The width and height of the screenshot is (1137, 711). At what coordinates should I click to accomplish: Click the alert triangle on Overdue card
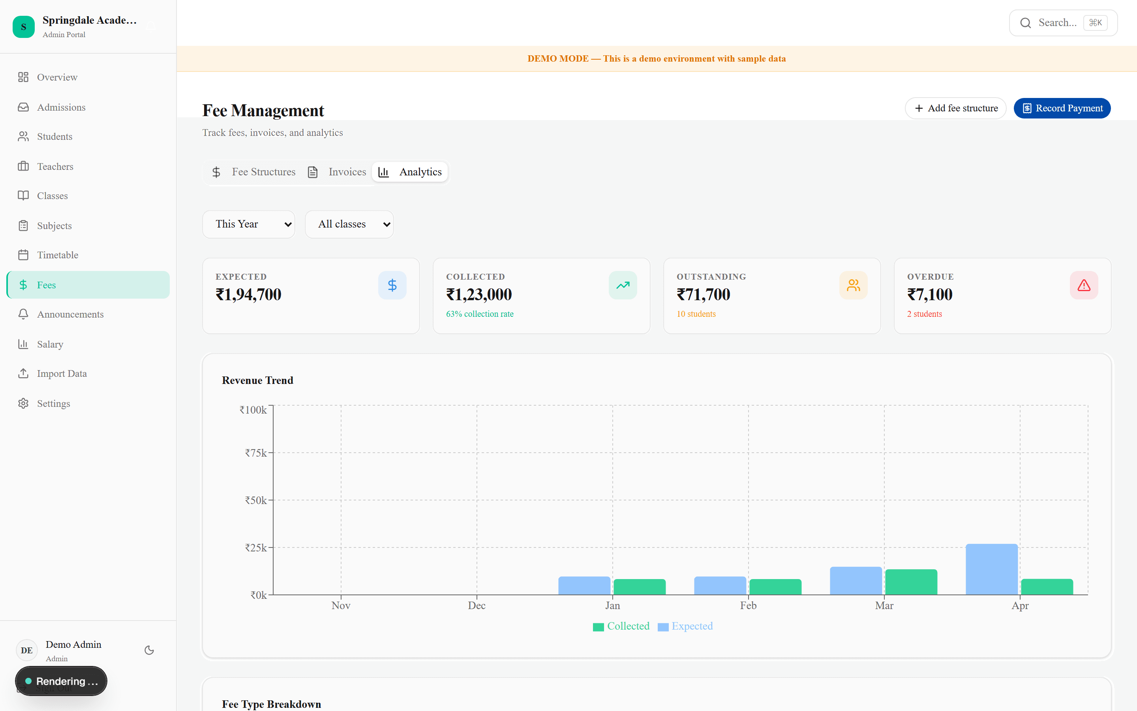click(1083, 285)
